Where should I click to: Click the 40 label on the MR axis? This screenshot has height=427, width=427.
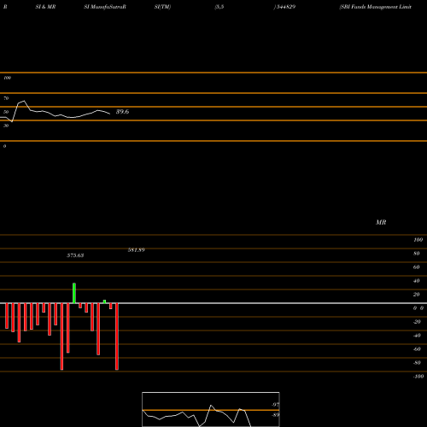pyautogui.click(x=416, y=281)
